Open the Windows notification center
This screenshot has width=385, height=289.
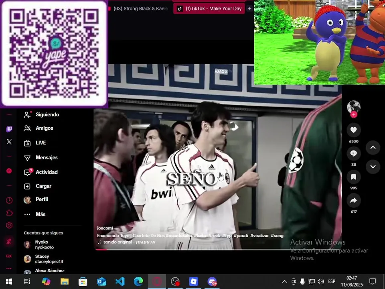[x=373, y=282]
